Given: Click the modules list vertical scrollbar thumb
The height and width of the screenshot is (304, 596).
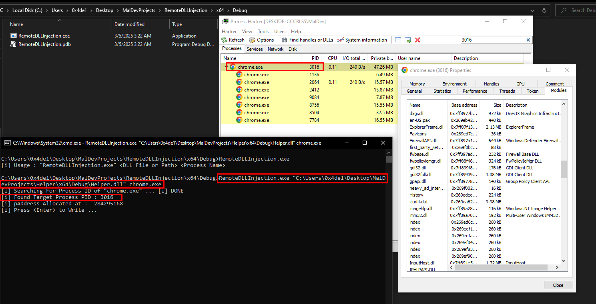Looking at the screenshot, I should (564, 169).
